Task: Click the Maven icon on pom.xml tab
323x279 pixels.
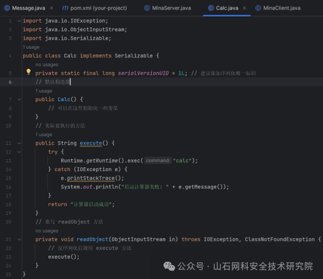Action: (65, 8)
